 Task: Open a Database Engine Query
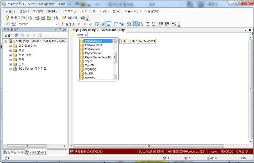(30, 18)
